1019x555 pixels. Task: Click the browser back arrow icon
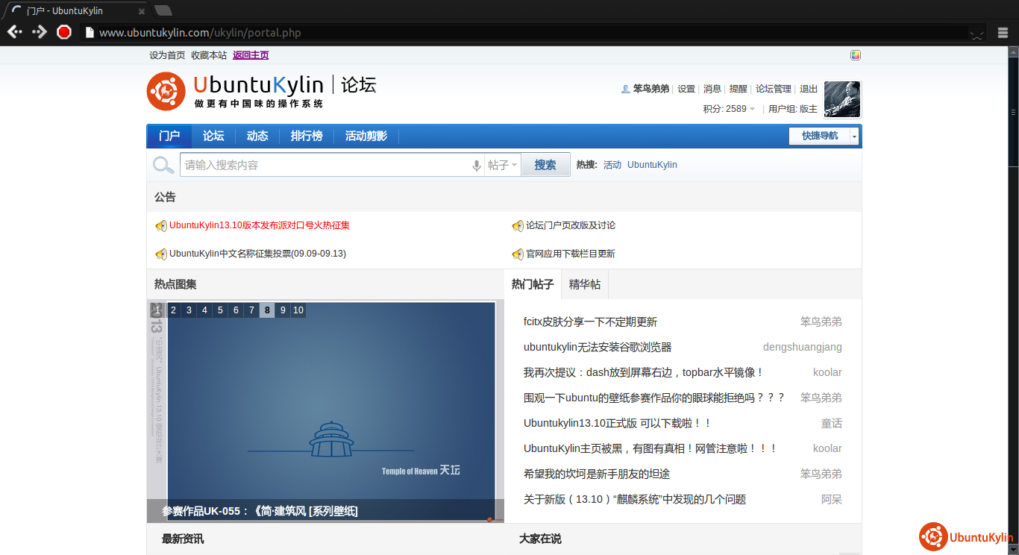[x=14, y=32]
